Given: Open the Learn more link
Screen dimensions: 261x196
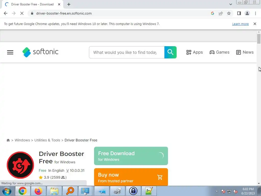Looking at the screenshot, I should [240, 24].
